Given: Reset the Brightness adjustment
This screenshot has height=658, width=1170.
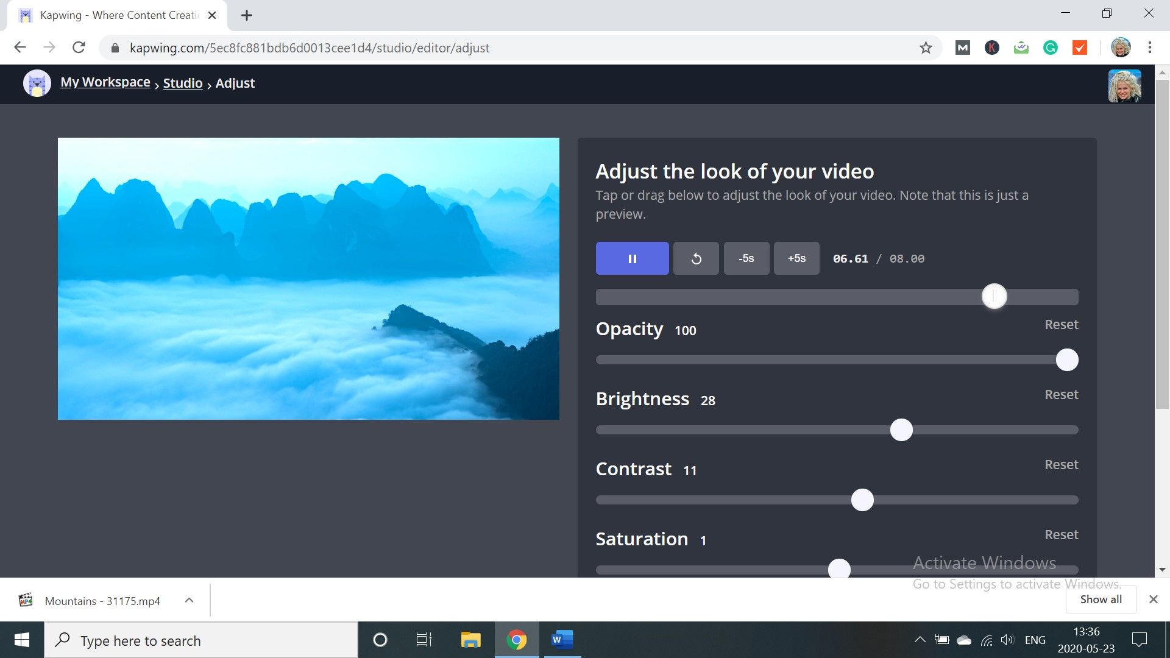Looking at the screenshot, I should 1061,394.
